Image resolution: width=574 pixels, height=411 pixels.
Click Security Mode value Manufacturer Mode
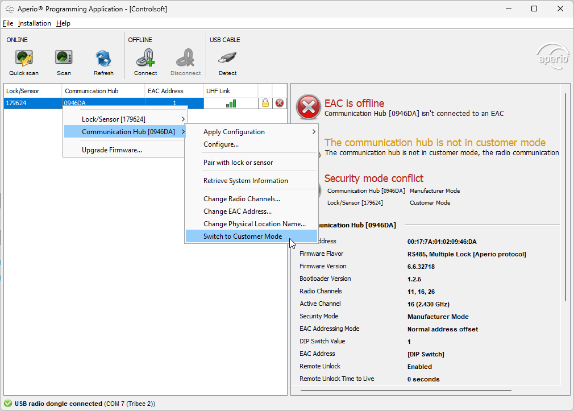[x=438, y=317]
